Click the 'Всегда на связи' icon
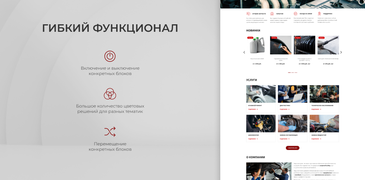The width and height of the screenshot is (365, 180). [x=295, y=14]
